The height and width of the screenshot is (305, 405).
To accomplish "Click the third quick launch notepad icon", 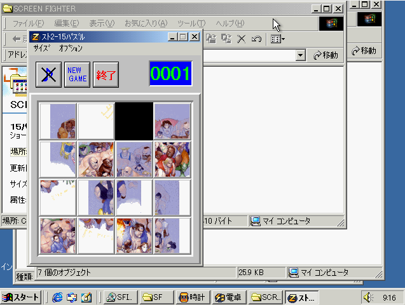I will tap(86, 297).
